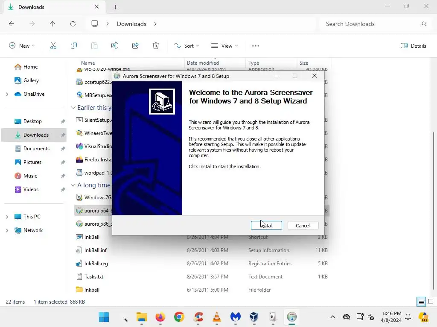Show hidden system tray icons

click(x=333, y=317)
